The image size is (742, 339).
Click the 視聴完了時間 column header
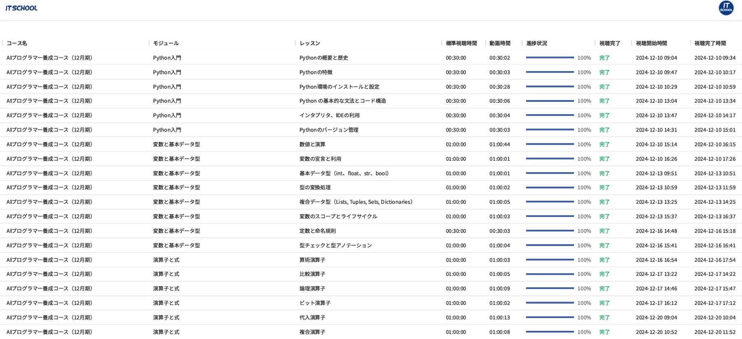click(710, 43)
